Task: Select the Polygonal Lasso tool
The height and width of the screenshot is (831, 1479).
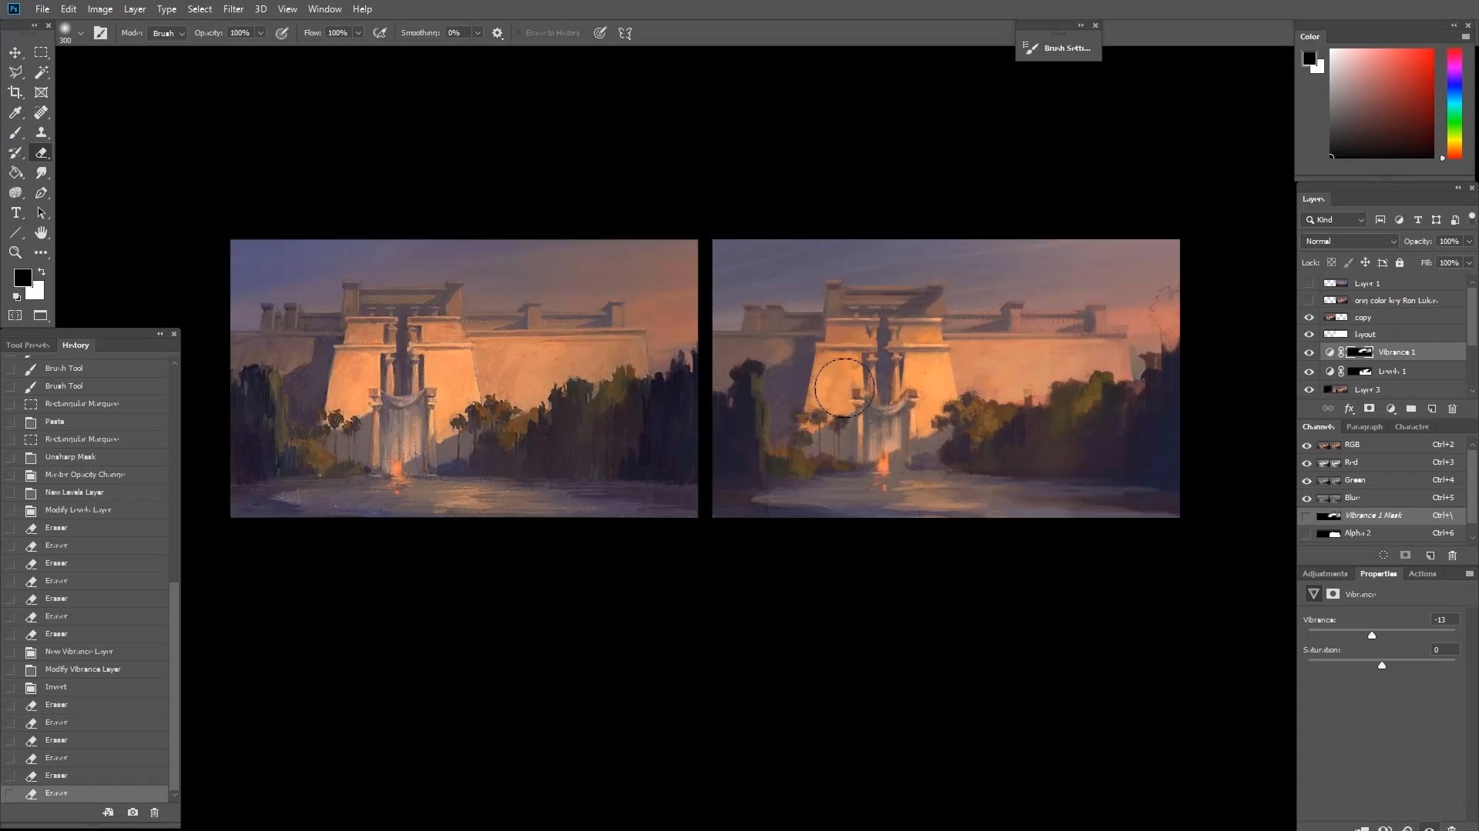Action: pos(15,72)
